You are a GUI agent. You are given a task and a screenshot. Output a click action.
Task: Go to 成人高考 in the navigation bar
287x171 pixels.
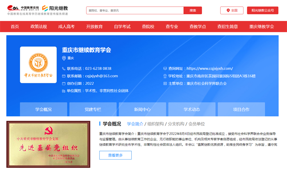click(x=66, y=27)
